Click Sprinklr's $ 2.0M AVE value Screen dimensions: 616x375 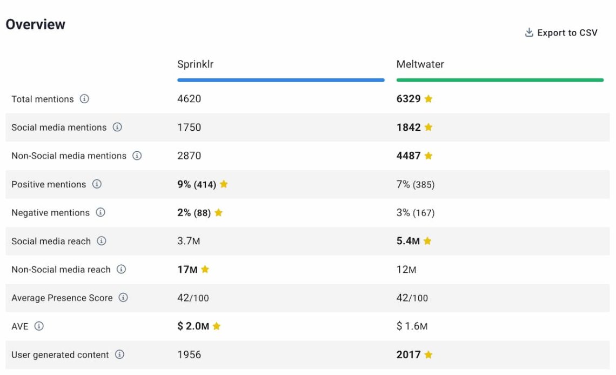pyautogui.click(x=193, y=326)
